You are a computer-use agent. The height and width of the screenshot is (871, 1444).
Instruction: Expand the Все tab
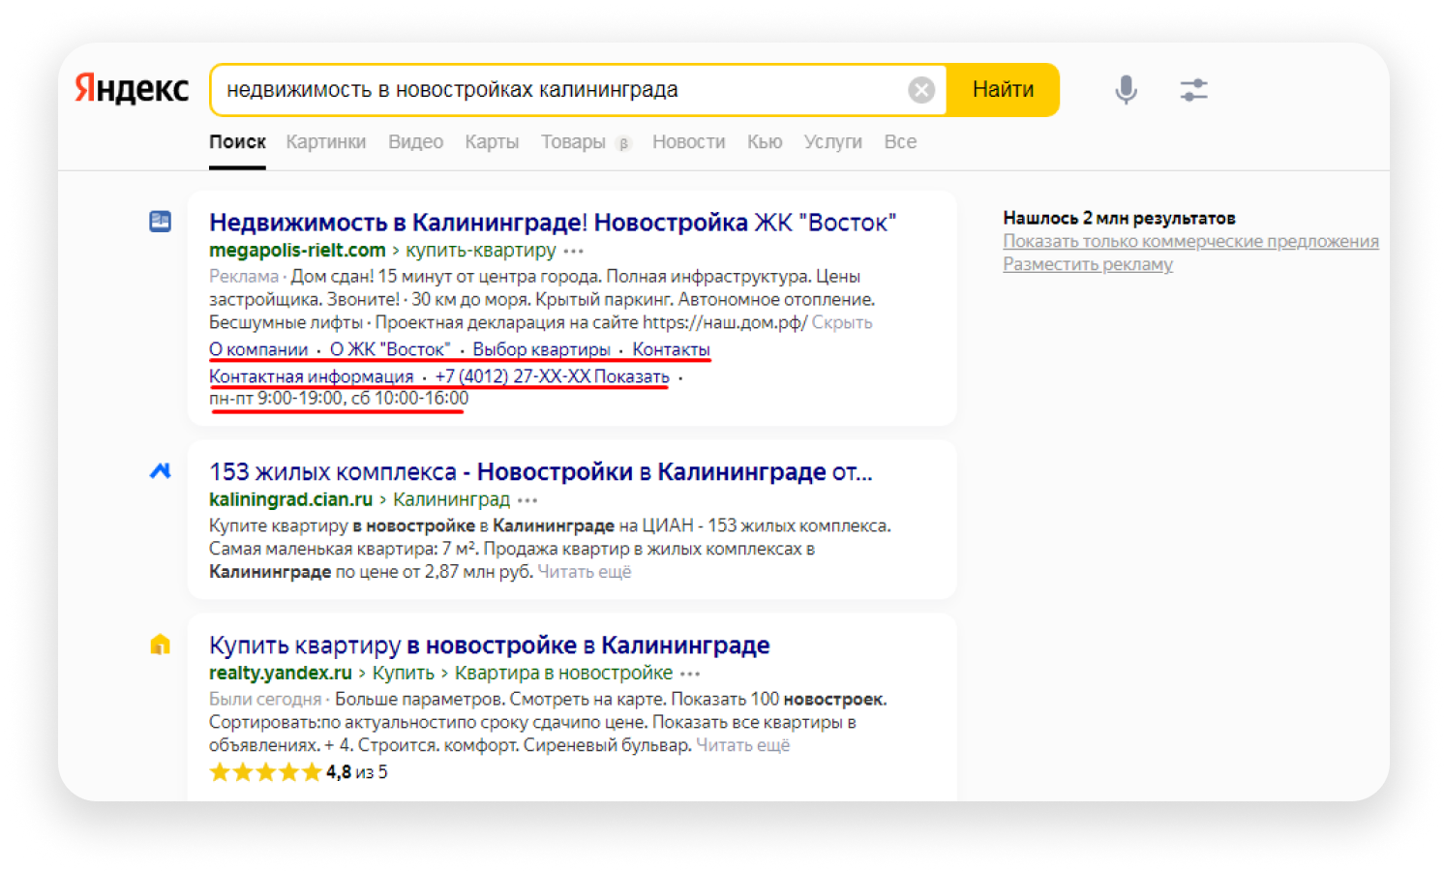(x=900, y=142)
